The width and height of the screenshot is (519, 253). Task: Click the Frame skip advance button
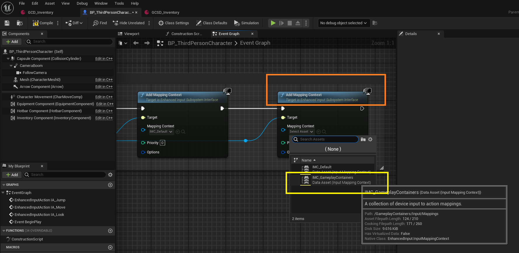pyautogui.click(x=282, y=23)
